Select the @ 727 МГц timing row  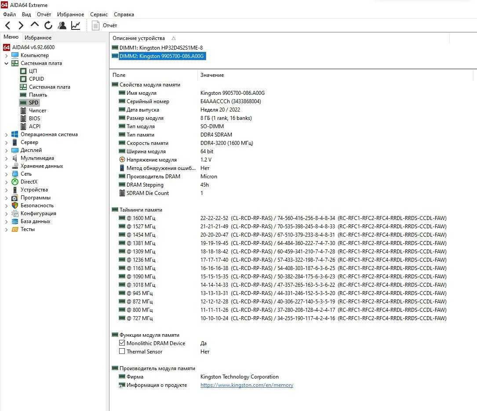[282, 318]
